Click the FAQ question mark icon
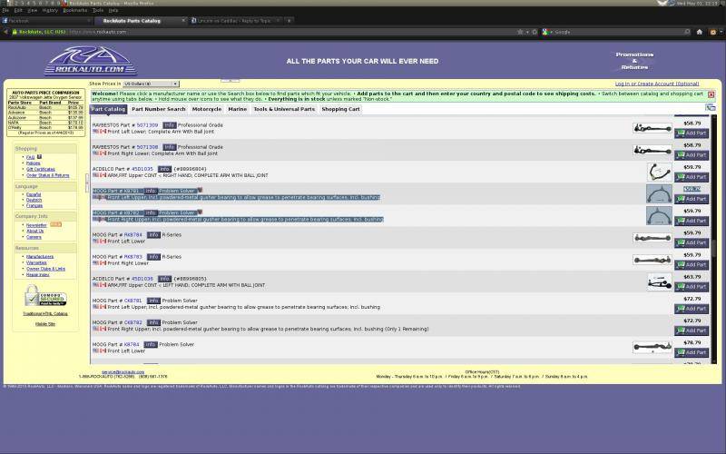Viewport: 726px width, 454px height. click(40, 156)
